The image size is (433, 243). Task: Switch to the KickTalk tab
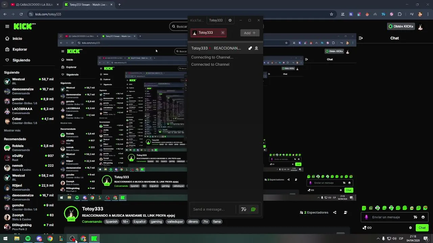197,20
